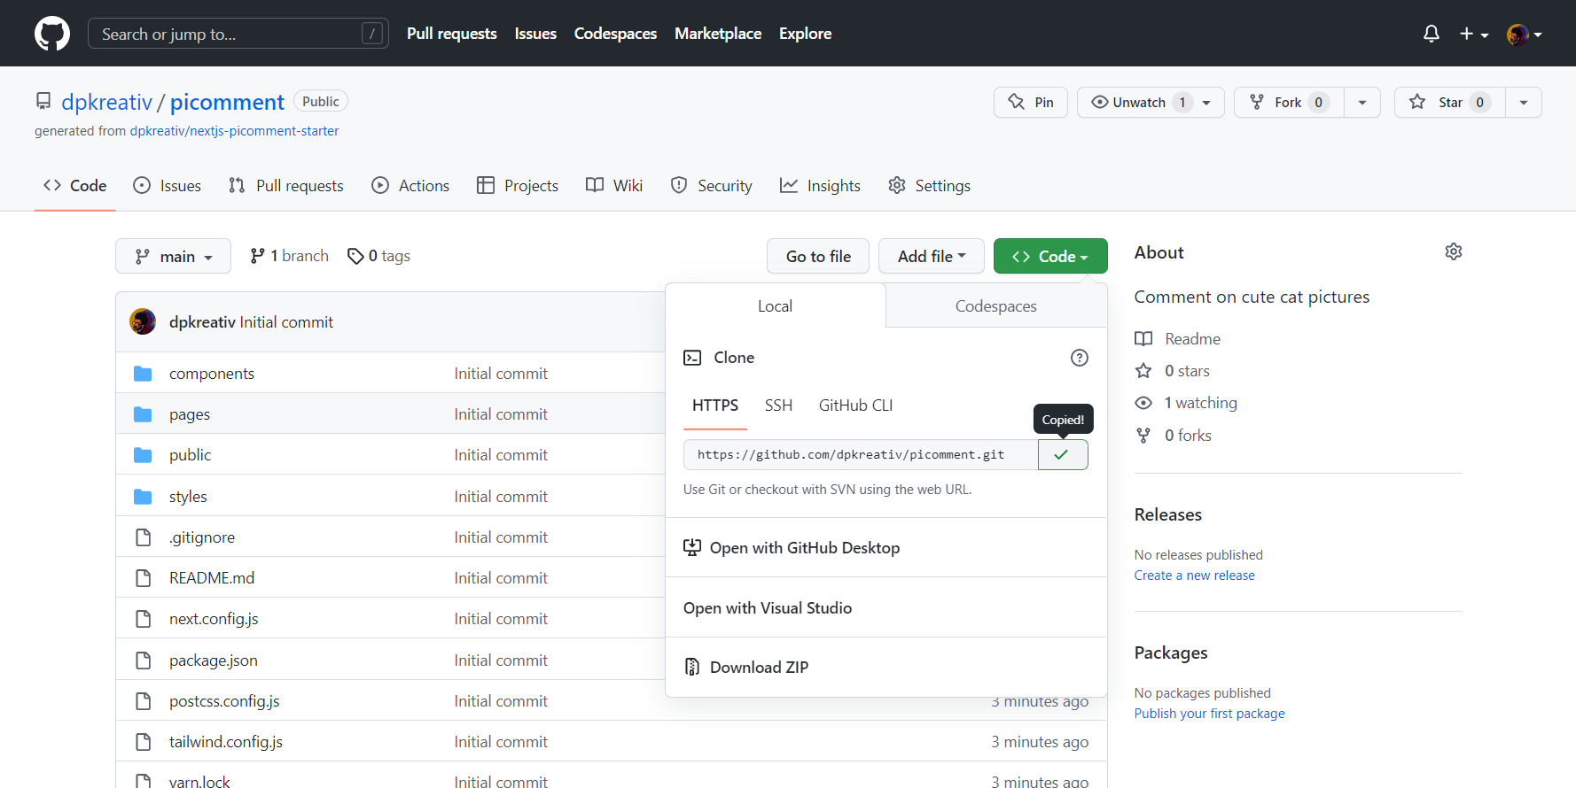This screenshot has height=788, width=1576.
Task: Click the README.md file icon
Action: pyautogui.click(x=143, y=578)
